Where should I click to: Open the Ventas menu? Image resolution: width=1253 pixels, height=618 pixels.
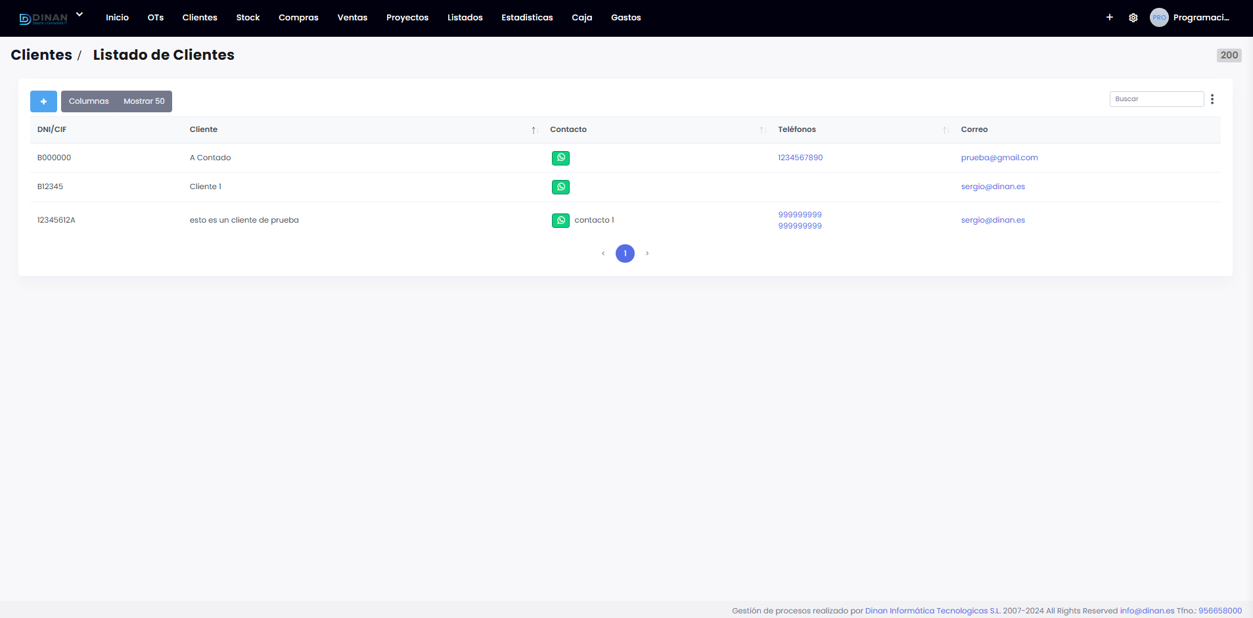[352, 18]
